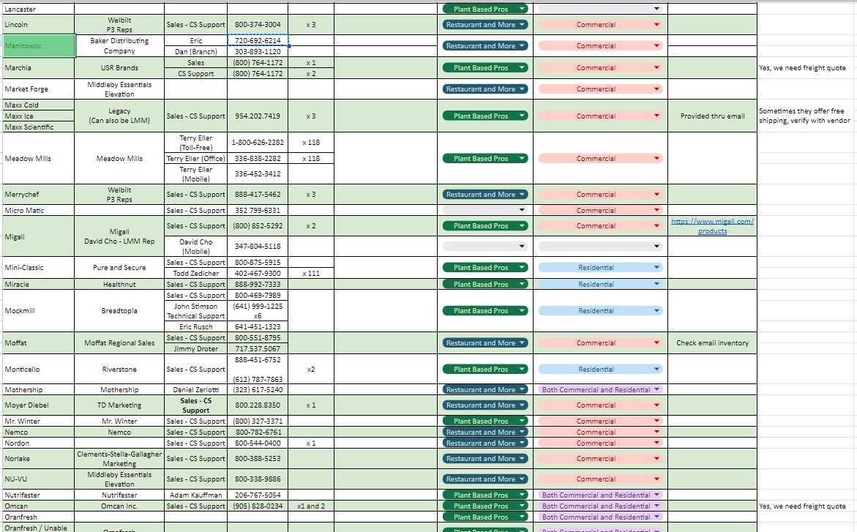Select the x1 and 2 extension cell
The height and width of the screenshot is (532, 857).
coord(310,506)
